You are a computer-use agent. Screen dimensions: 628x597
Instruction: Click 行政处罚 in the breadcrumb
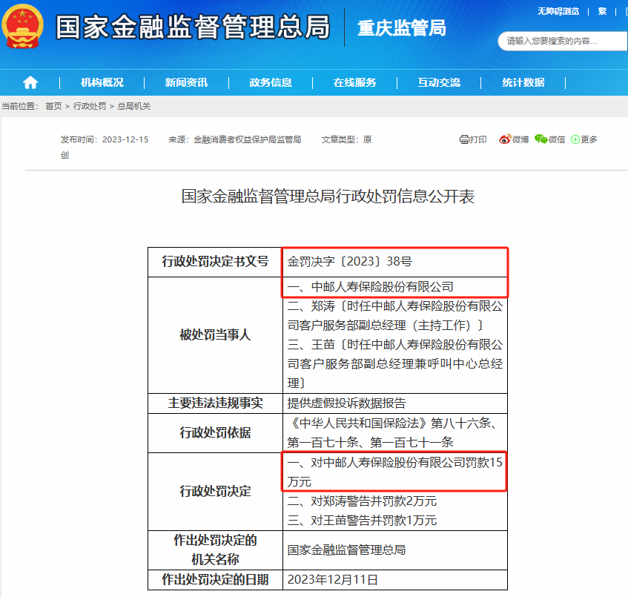90,106
